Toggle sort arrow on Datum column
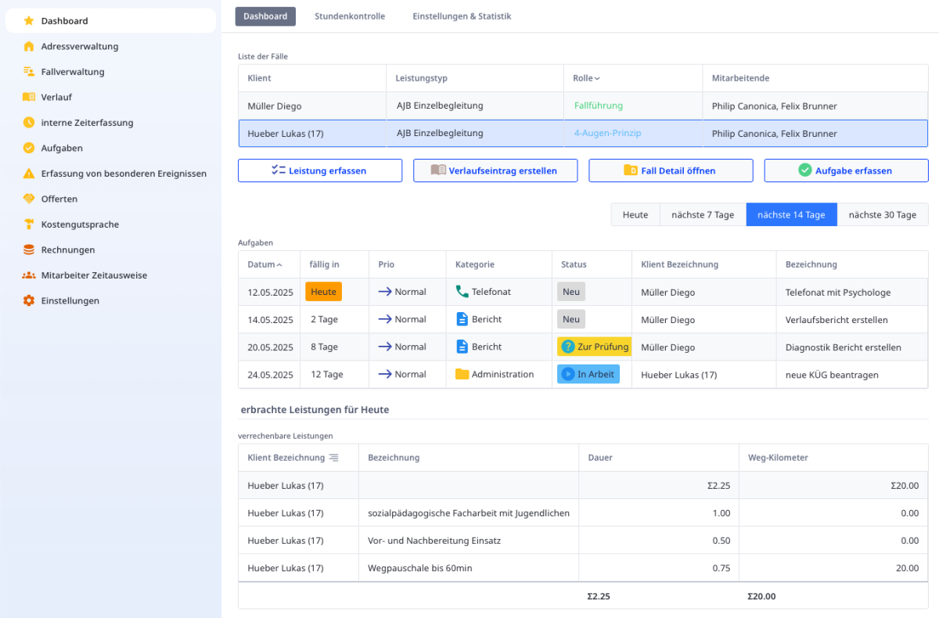Viewport: 939px width, 618px height. pos(280,265)
